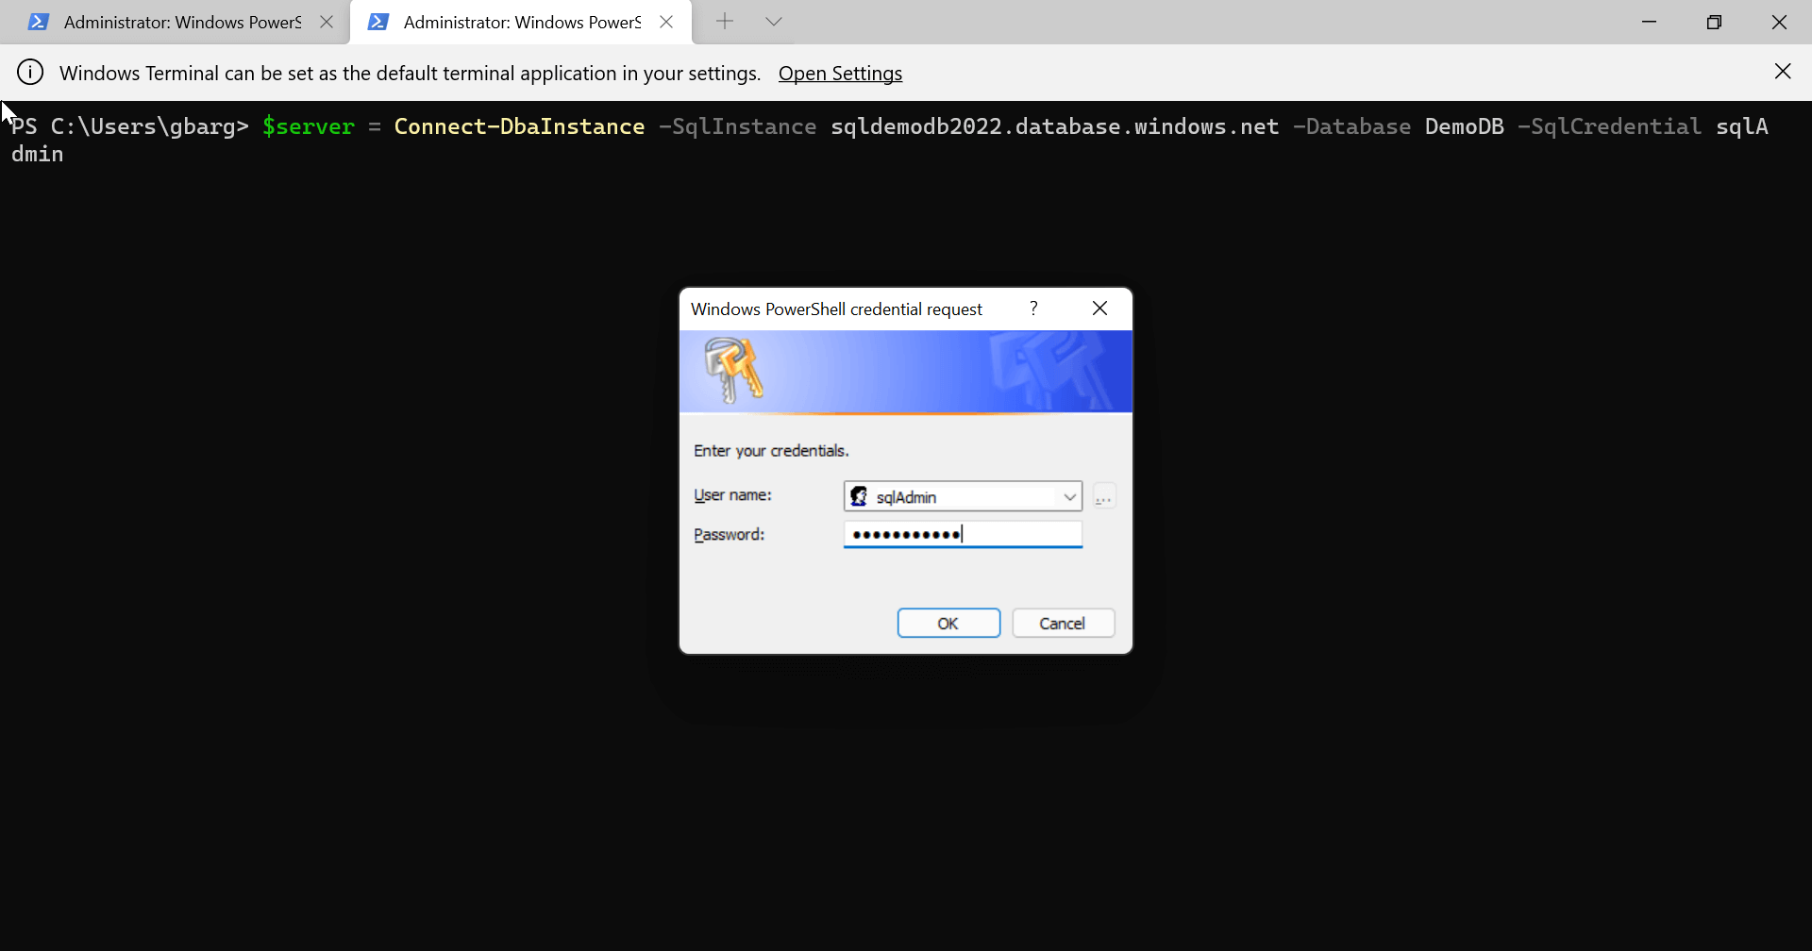
Task: Click the browse ellipsis button beside username
Action: [1104, 496]
